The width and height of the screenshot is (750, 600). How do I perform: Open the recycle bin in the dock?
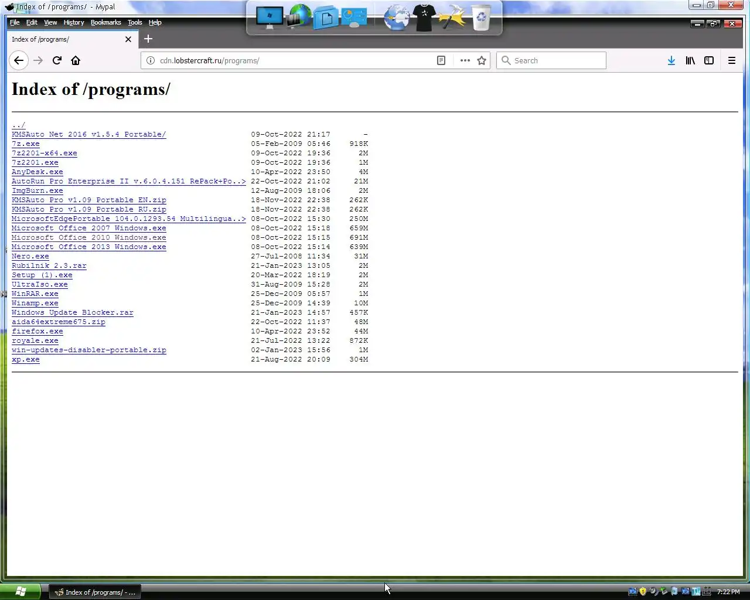tap(481, 18)
